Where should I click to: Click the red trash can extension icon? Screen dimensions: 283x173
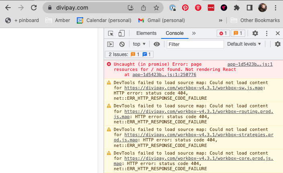point(198,8)
